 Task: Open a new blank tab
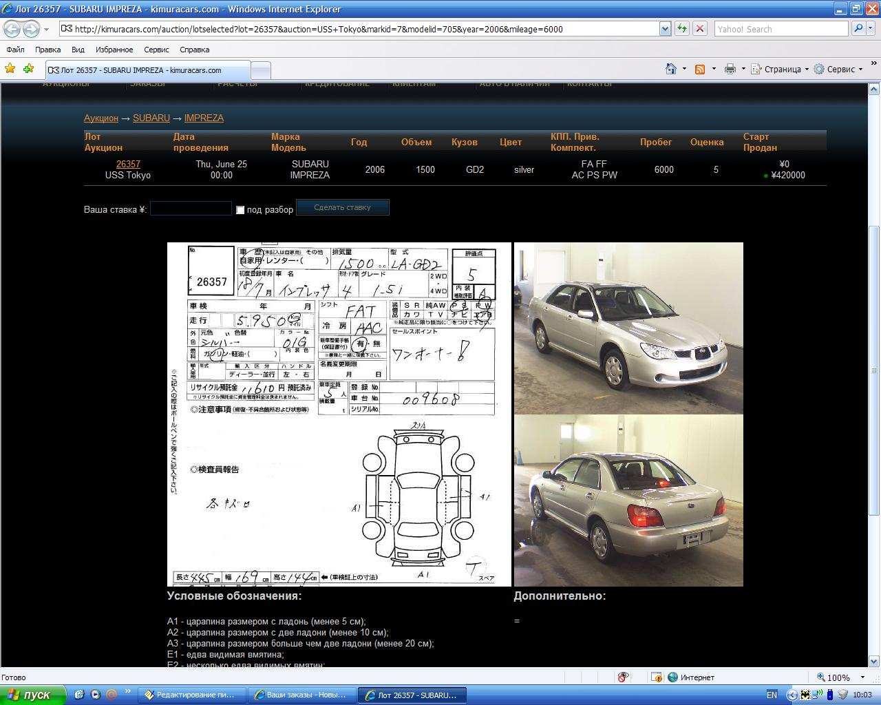tap(261, 70)
